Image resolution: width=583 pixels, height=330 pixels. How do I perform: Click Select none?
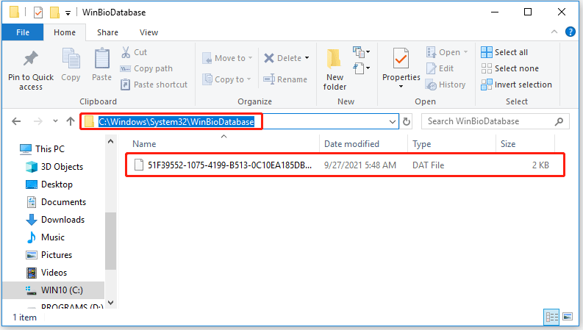pyautogui.click(x=509, y=69)
